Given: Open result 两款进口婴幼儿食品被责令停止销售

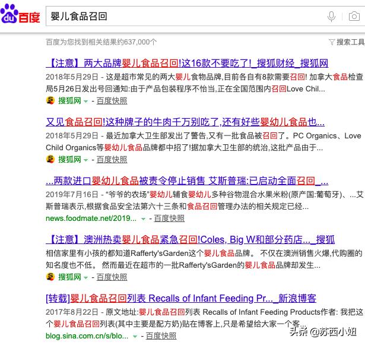Looking at the screenshot, I should (187, 181).
